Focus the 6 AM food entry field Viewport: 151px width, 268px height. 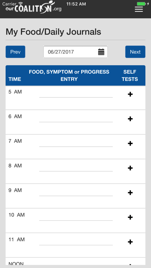click(x=76, y=118)
